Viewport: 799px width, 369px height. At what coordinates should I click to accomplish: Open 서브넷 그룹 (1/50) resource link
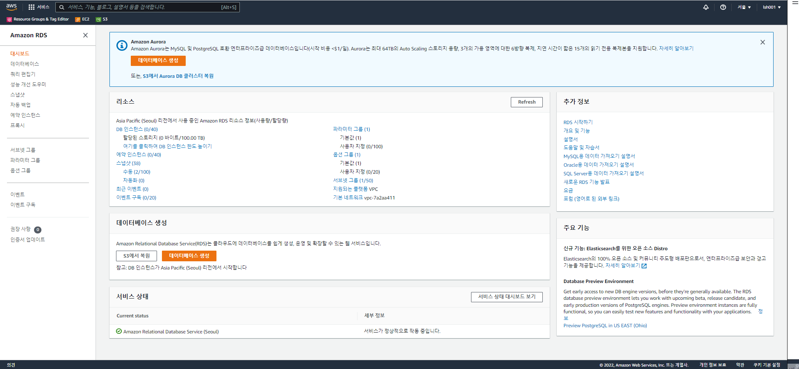(353, 181)
